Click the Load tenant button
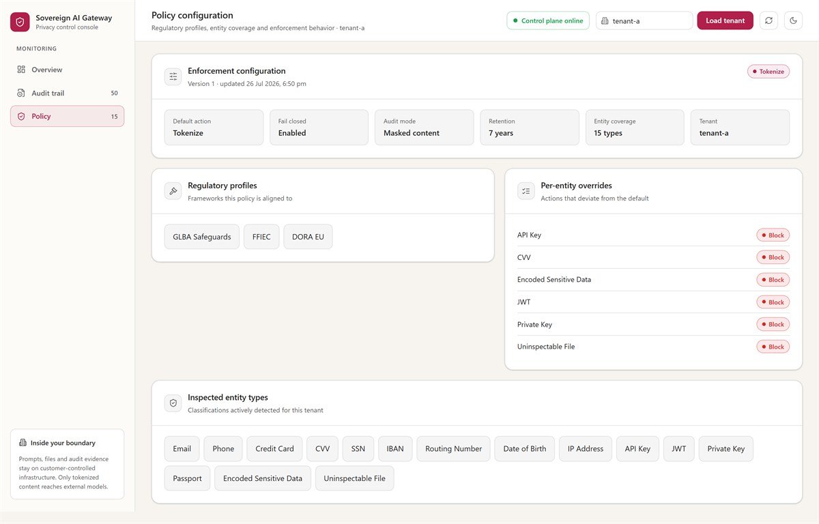This screenshot has height=524, width=819. [725, 20]
